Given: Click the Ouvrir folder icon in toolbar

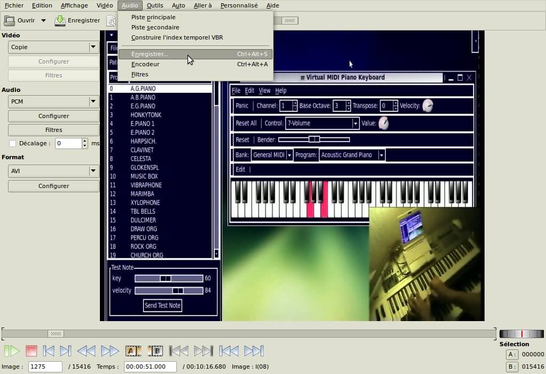Looking at the screenshot, I should click(9, 20).
